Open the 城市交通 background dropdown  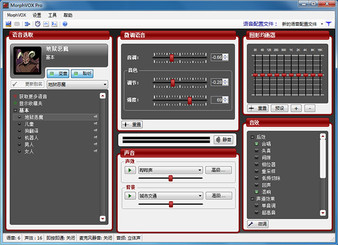click(171, 196)
